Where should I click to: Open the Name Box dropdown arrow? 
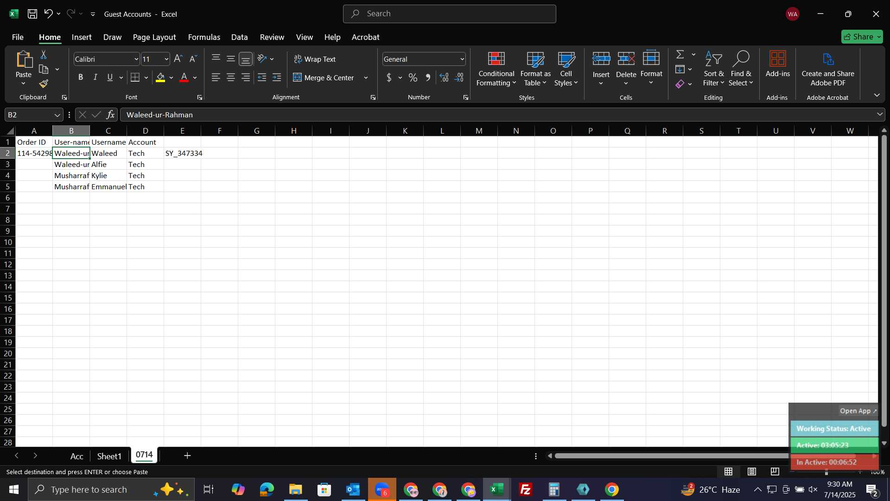[x=57, y=115]
